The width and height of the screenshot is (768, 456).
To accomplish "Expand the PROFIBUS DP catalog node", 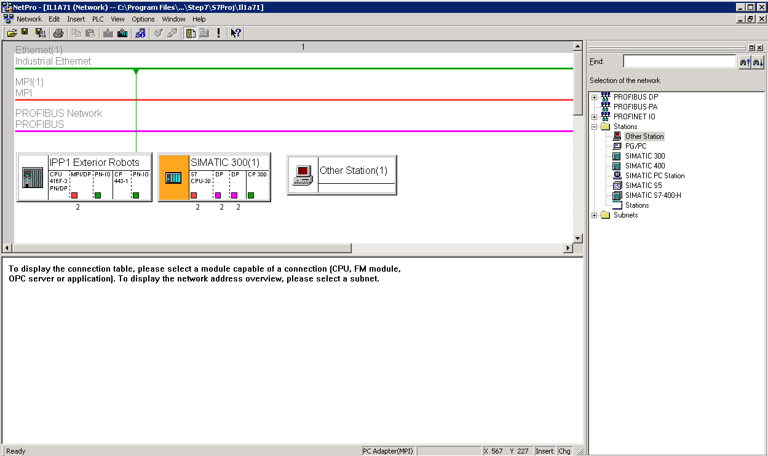I will click(594, 97).
